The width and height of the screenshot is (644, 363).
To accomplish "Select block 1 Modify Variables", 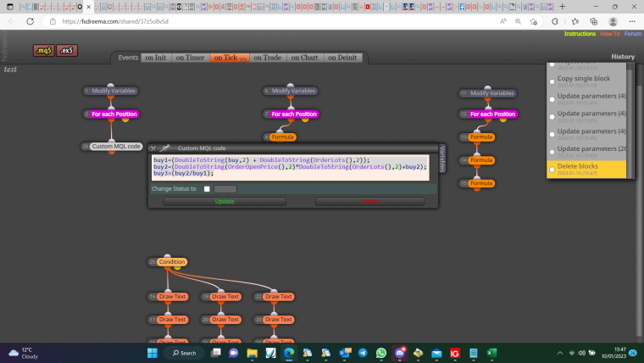I will tap(110, 91).
